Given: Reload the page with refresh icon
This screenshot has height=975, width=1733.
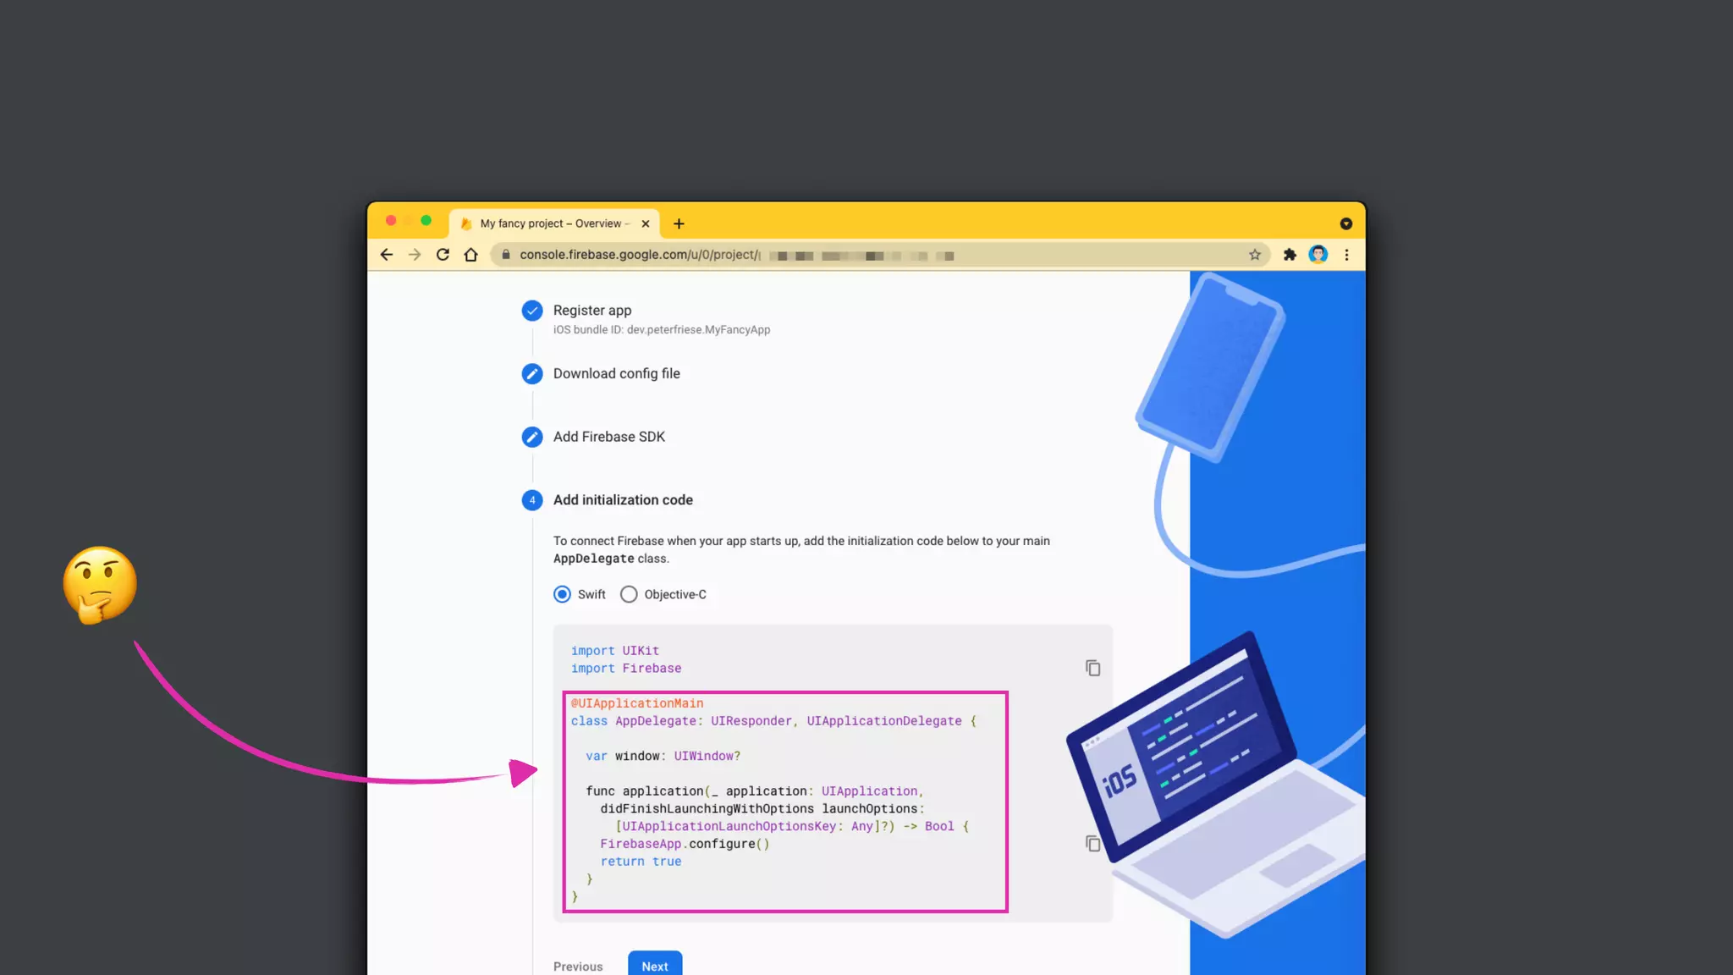Looking at the screenshot, I should 443,255.
